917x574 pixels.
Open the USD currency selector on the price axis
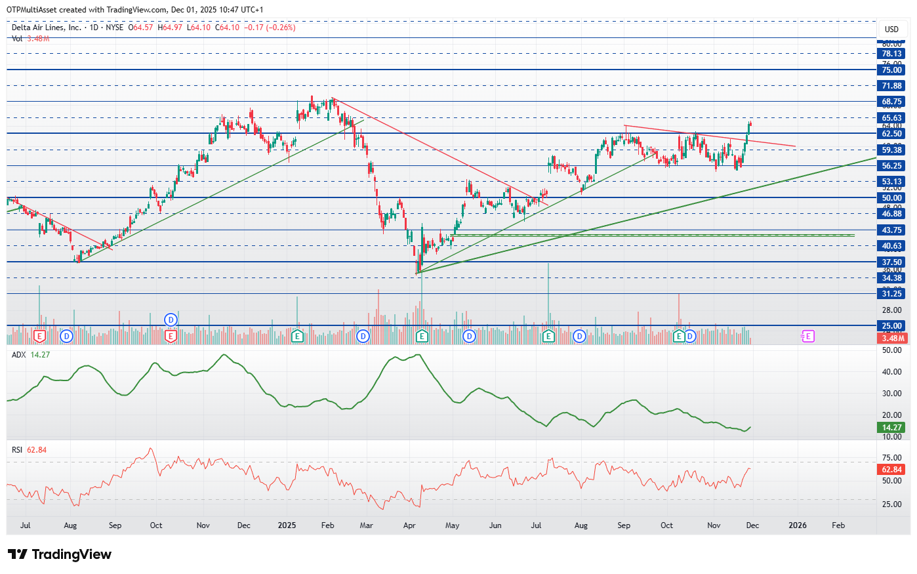pos(891,29)
